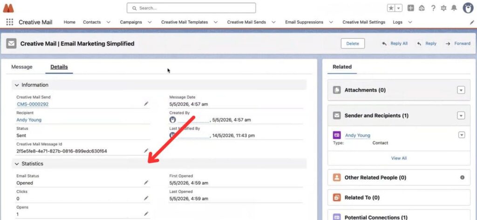This screenshot has height=220, width=477.
Task: Click the Reply button
Action: (427, 43)
